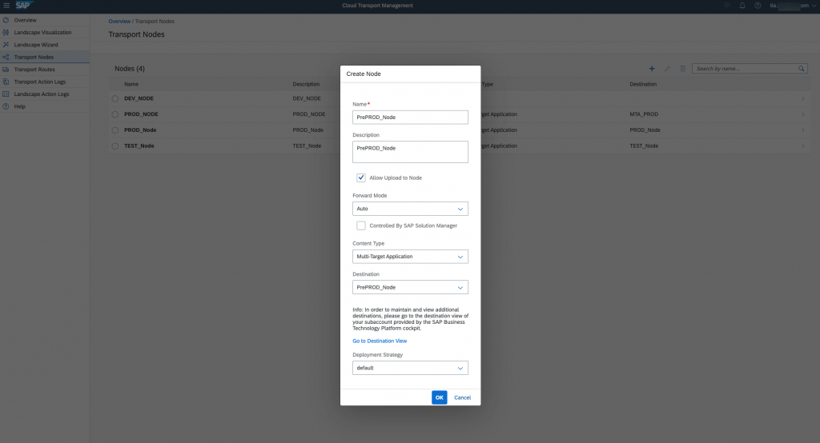The image size is (820, 443).
Task: Open the PROD_Node destination row chevron
Action: click(x=803, y=130)
